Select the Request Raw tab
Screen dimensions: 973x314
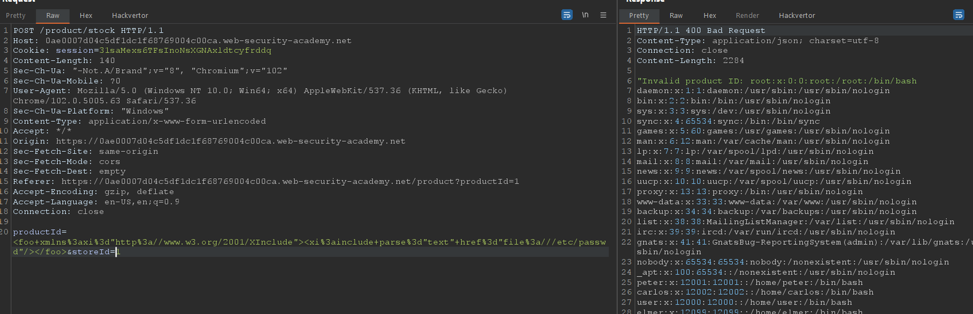(x=53, y=16)
